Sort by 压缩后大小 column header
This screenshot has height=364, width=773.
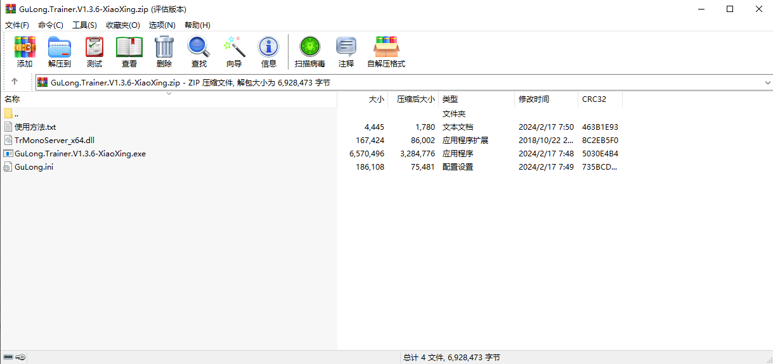[x=413, y=99]
